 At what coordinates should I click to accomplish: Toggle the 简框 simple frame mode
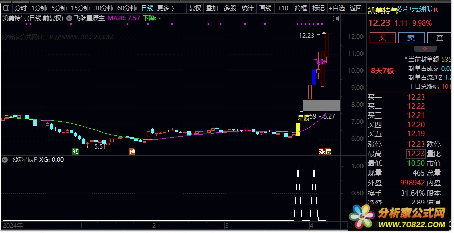[300, 8]
